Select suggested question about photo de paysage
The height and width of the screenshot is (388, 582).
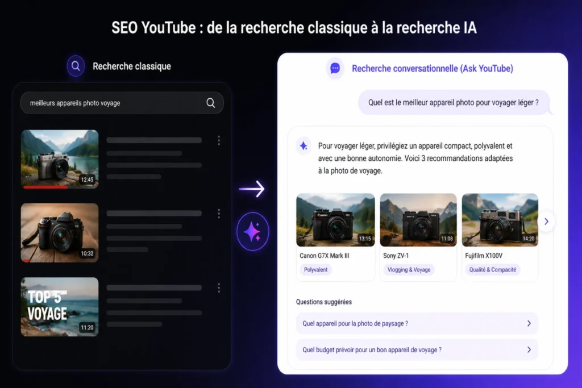417,323
